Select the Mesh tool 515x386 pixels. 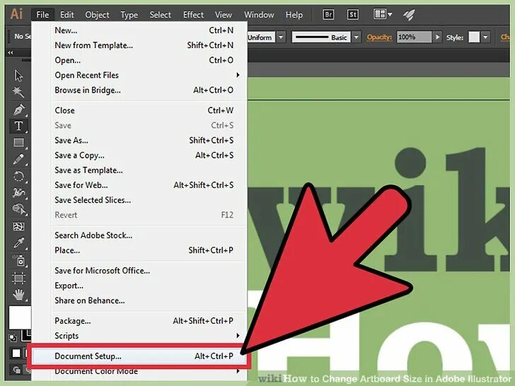18,226
